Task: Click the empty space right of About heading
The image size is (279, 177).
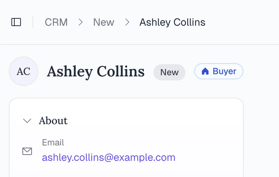Action: (x=154, y=121)
